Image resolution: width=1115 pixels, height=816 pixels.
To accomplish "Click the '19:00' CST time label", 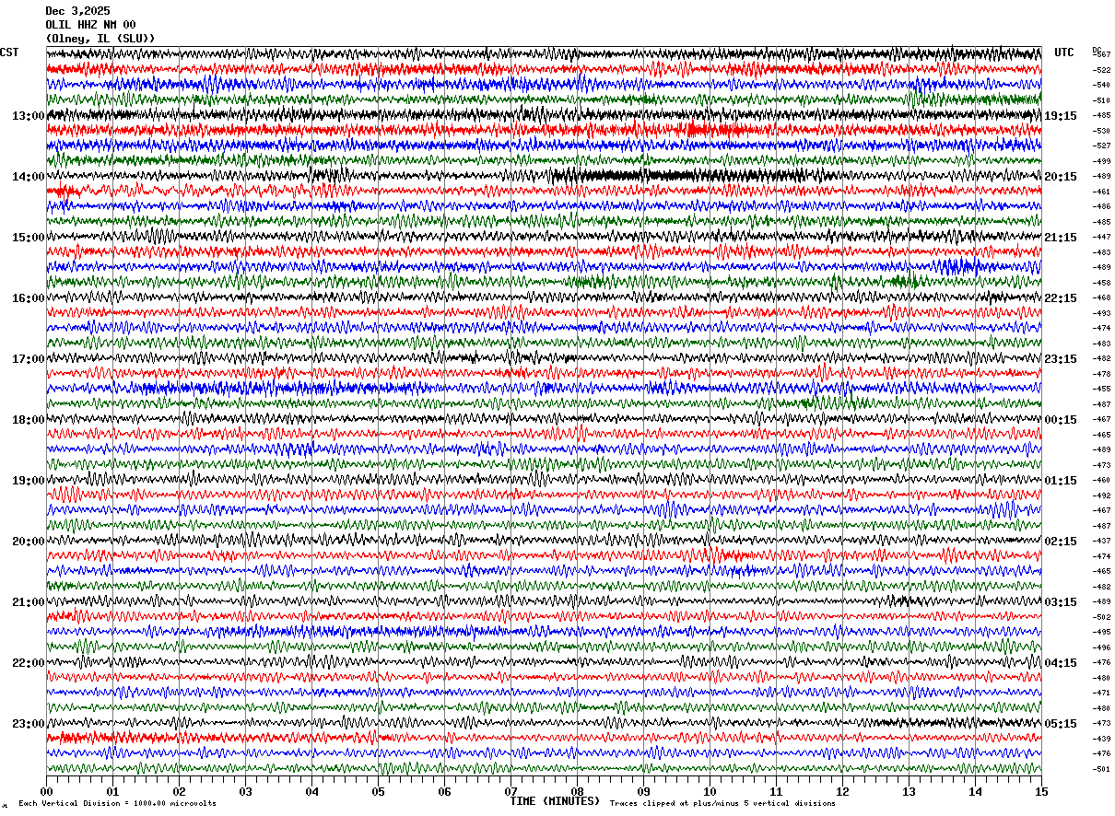I will coord(28,481).
